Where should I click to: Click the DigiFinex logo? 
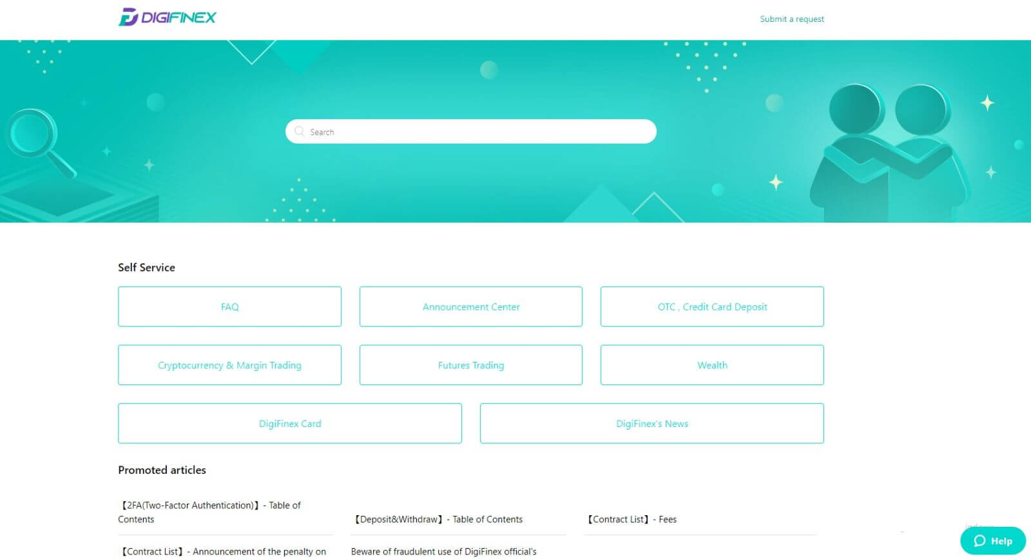coord(168,17)
